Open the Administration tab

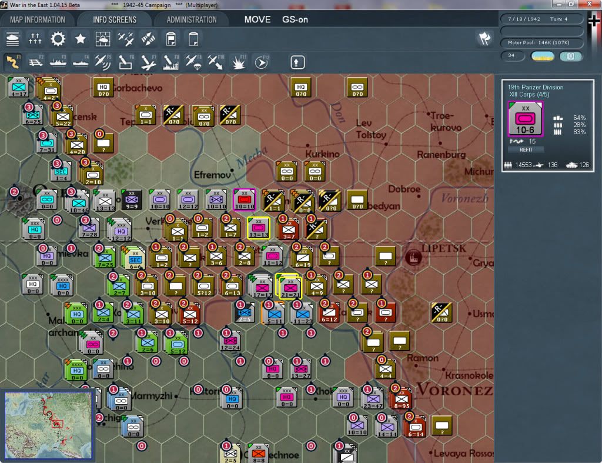[x=192, y=19]
